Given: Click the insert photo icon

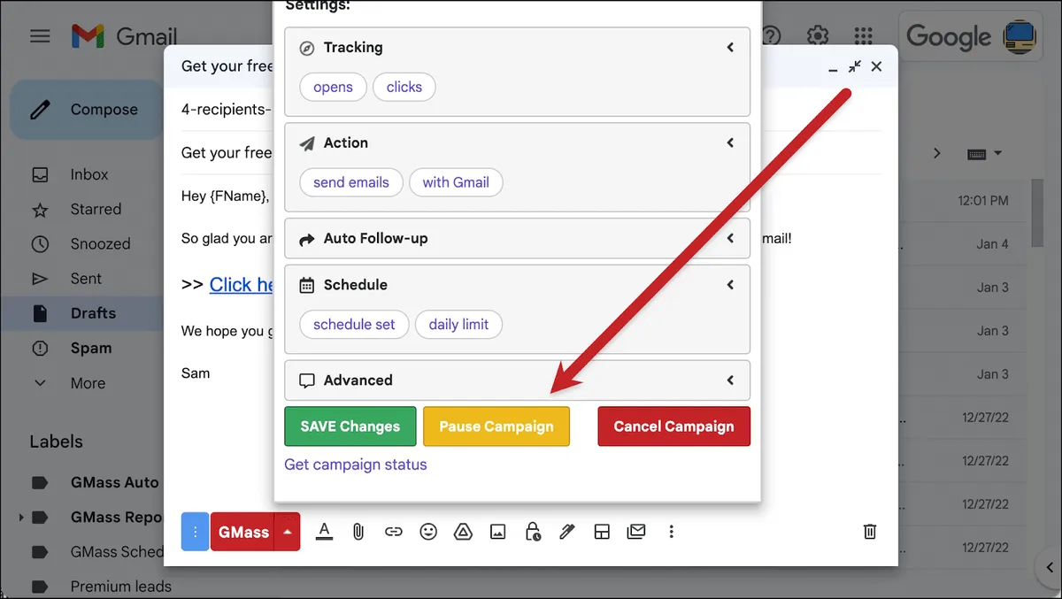Looking at the screenshot, I should tap(498, 532).
